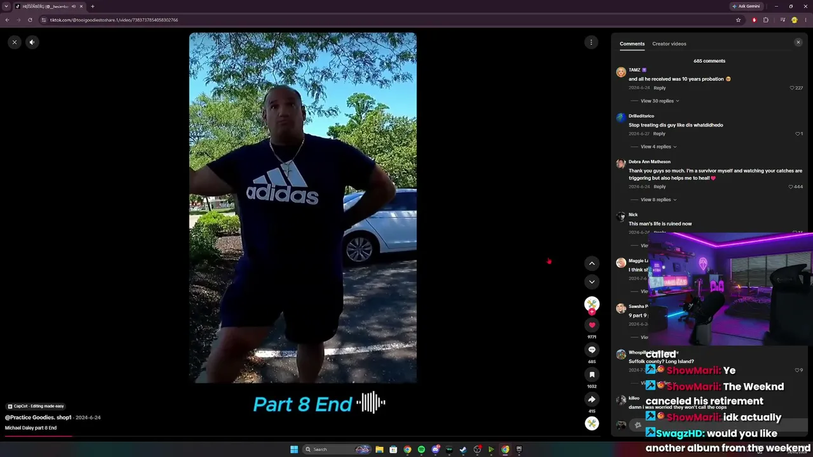Bookmark the video to favorites

click(592, 374)
